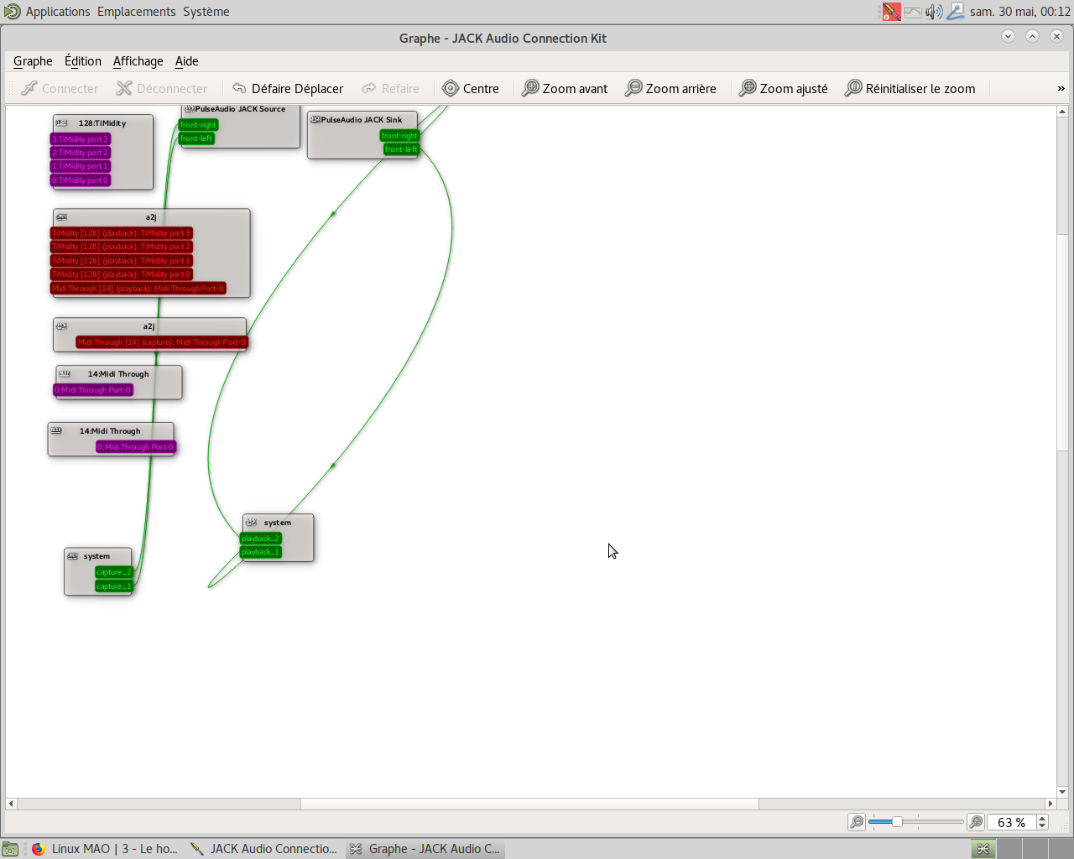The height and width of the screenshot is (859, 1074).
Task: Decrease zoom percentage with the down stepper
Action: (1043, 826)
